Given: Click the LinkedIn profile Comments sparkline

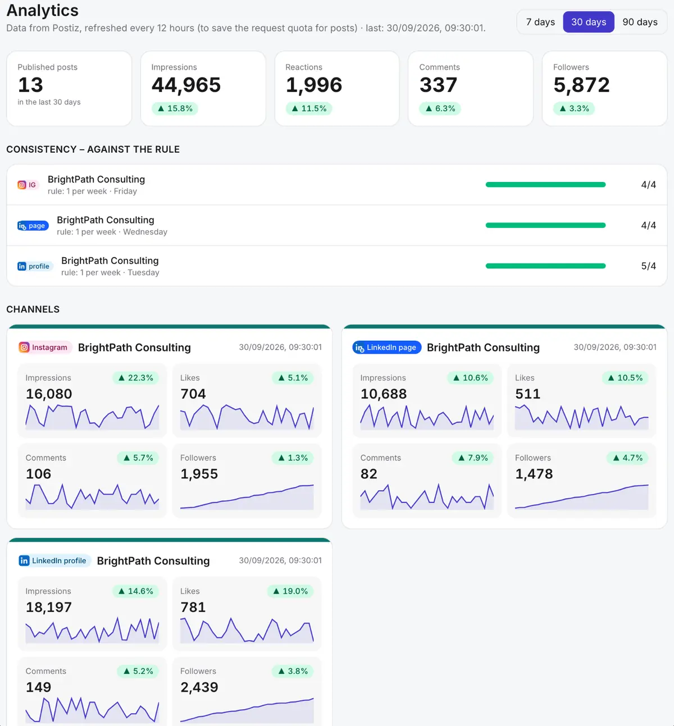Looking at the screenshot, I should [92, 710].
